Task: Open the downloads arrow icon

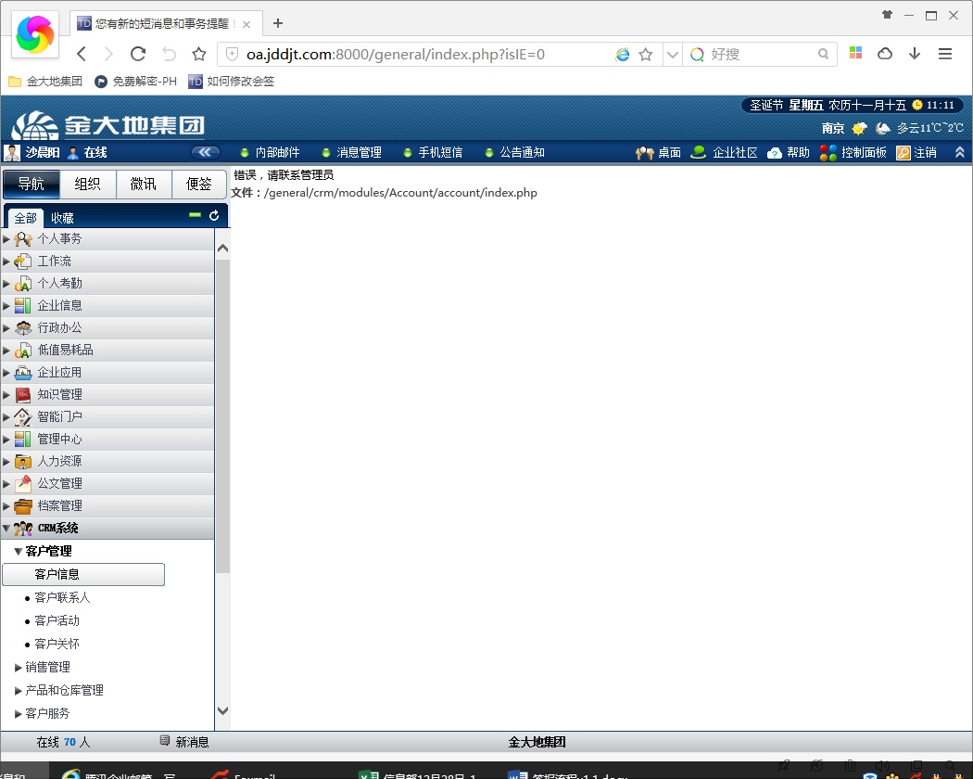Action: [x=915, y=54]
